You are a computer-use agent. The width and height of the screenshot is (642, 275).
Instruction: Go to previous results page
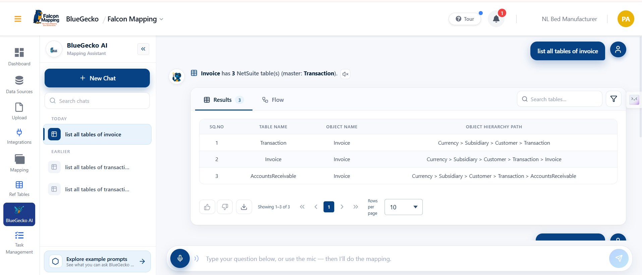tap(316, 207)
